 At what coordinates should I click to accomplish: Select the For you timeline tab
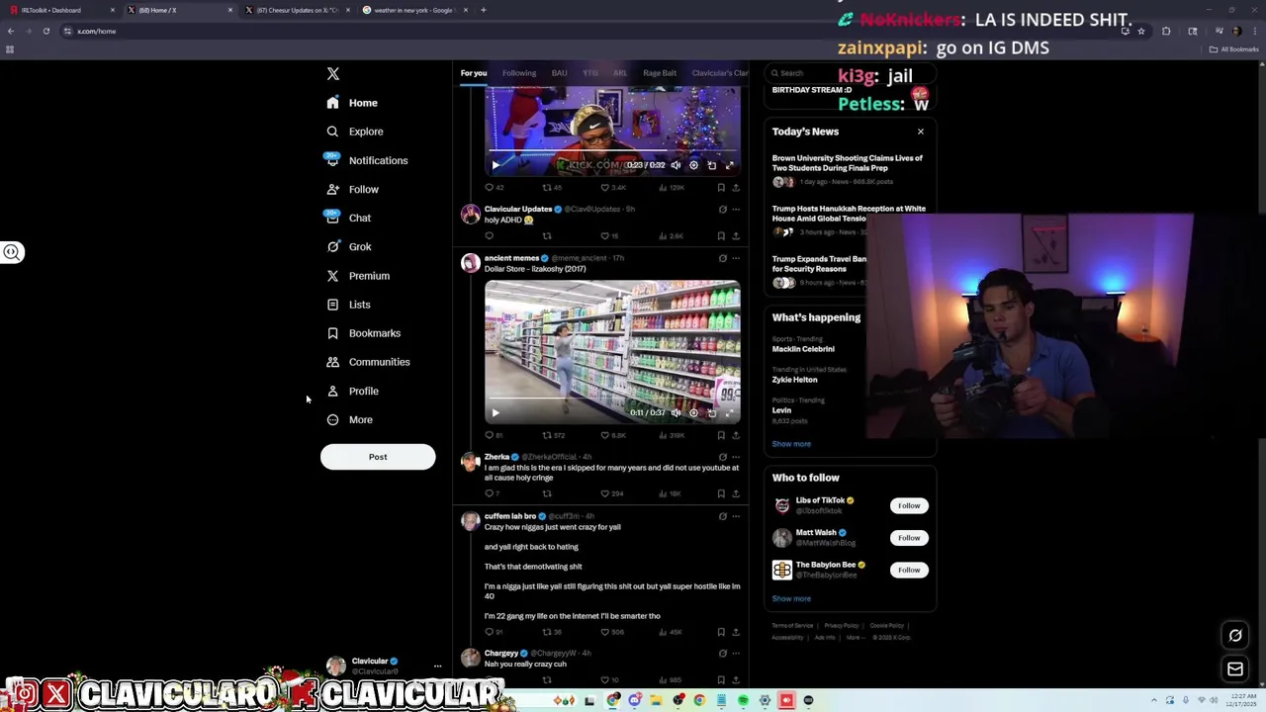click(x=474, y=73)
